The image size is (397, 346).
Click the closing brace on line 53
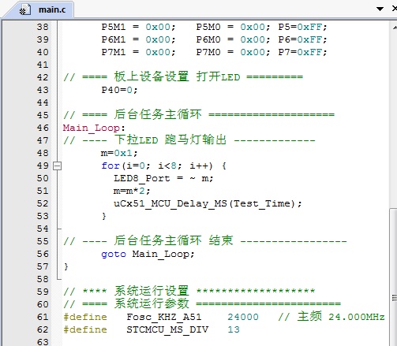(x=103, y=216)
